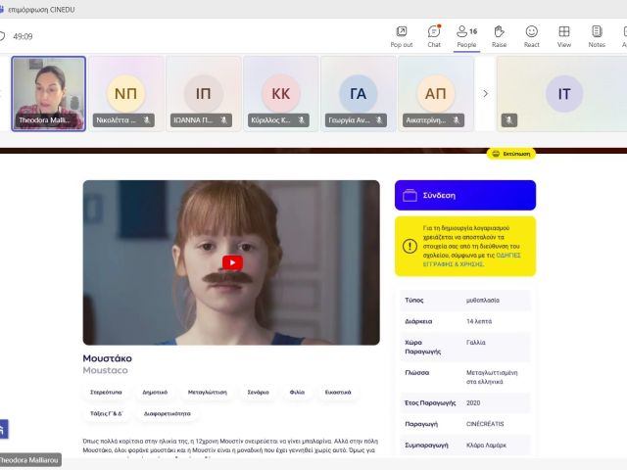This screenshot has width=627, height=470.
Task: Click the shield icon beside the timer
Action: 2,36
